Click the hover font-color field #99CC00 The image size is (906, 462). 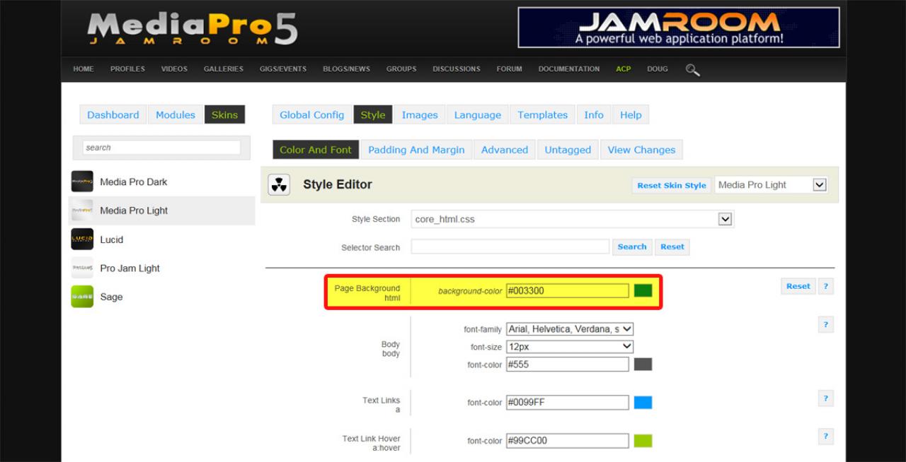point(568,441)
